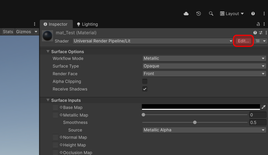Open the Workflow Mode dropdown
Image resolution: width=268 pixels, height=155 pixels.
tap(204, 58)
